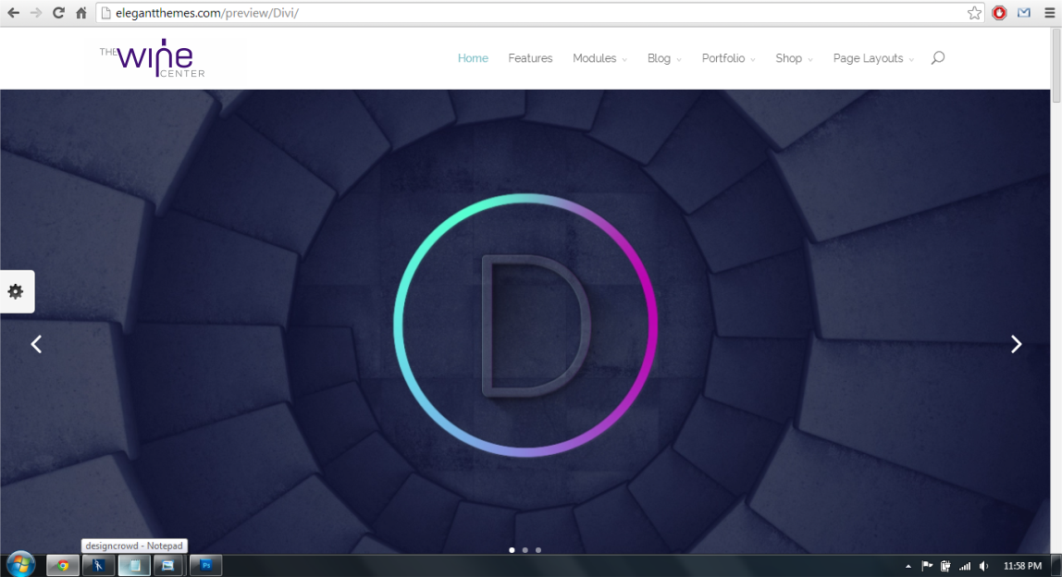Screen dimensions: 1062x577
Task: Open the Chrome hamburger menu
Action: (x=1049, y=13)
